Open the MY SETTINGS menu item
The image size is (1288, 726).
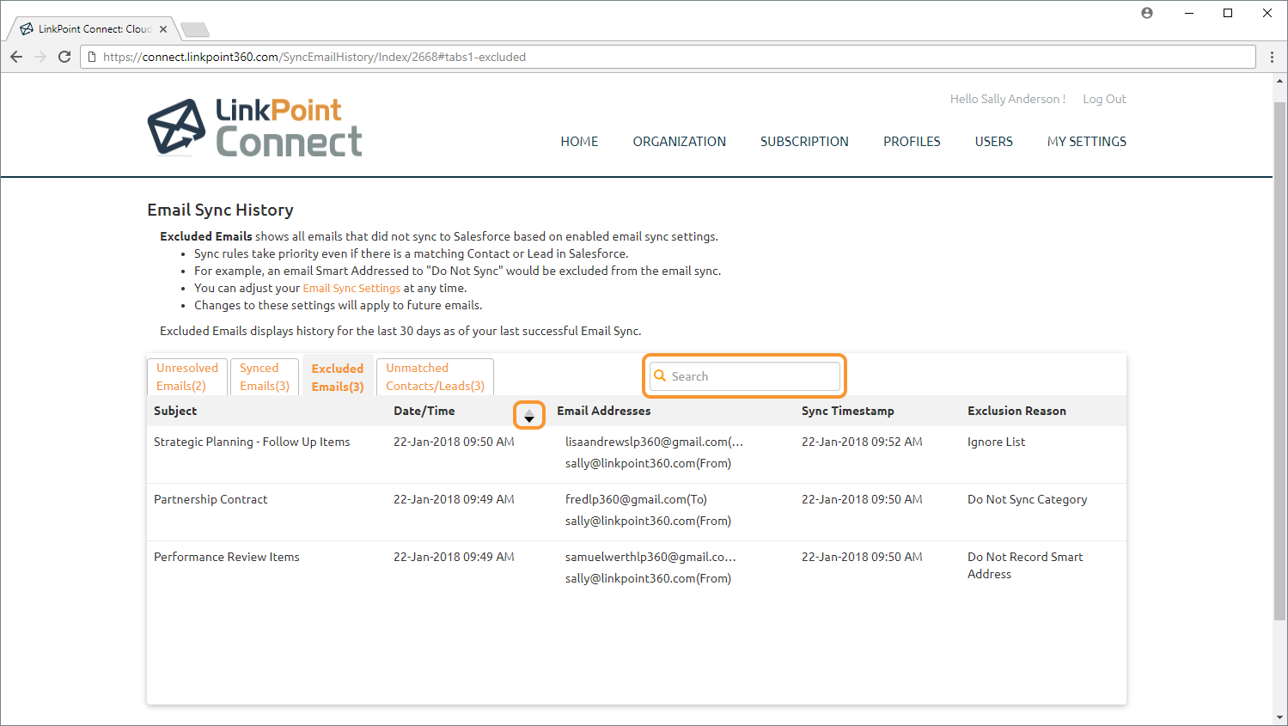click(x=1087, y=142)
